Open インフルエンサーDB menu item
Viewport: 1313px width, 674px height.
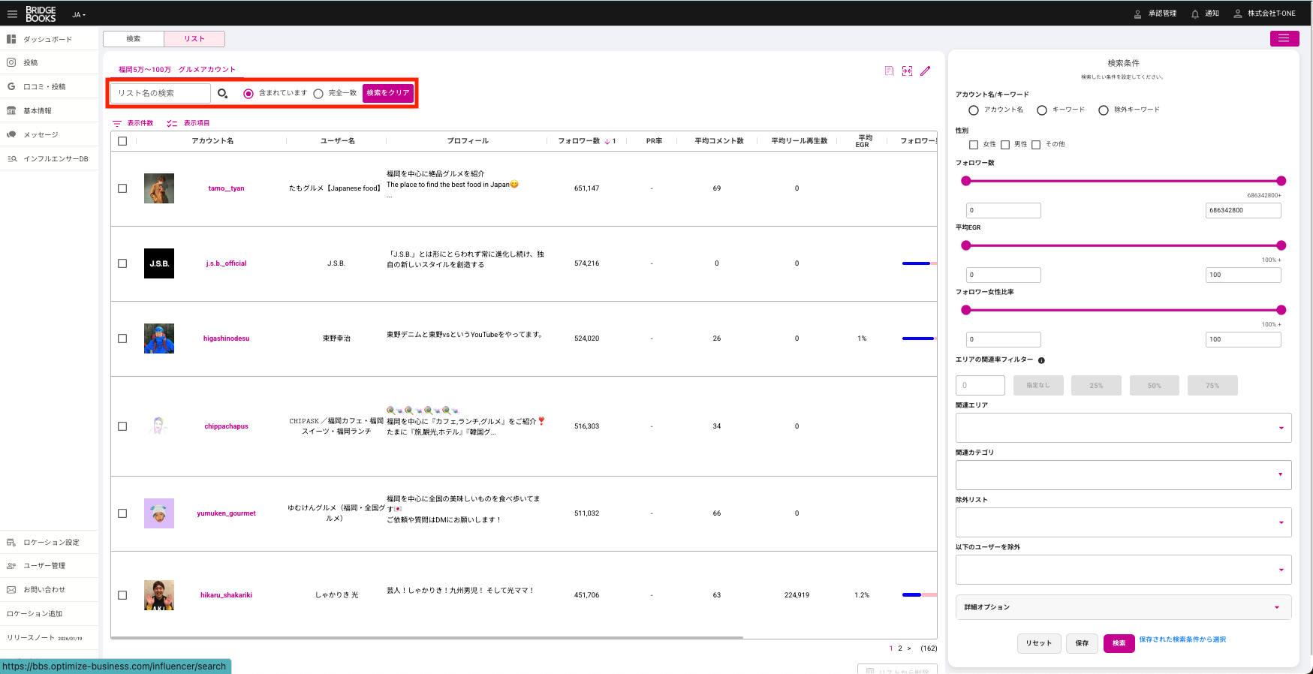point(56,159)
